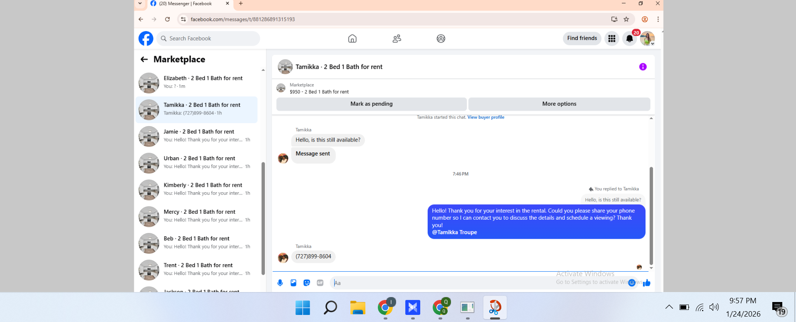Open Trent 2 Bed 1 Bath chat
This screenshot has height=322, width=796.
pos(196,270)
